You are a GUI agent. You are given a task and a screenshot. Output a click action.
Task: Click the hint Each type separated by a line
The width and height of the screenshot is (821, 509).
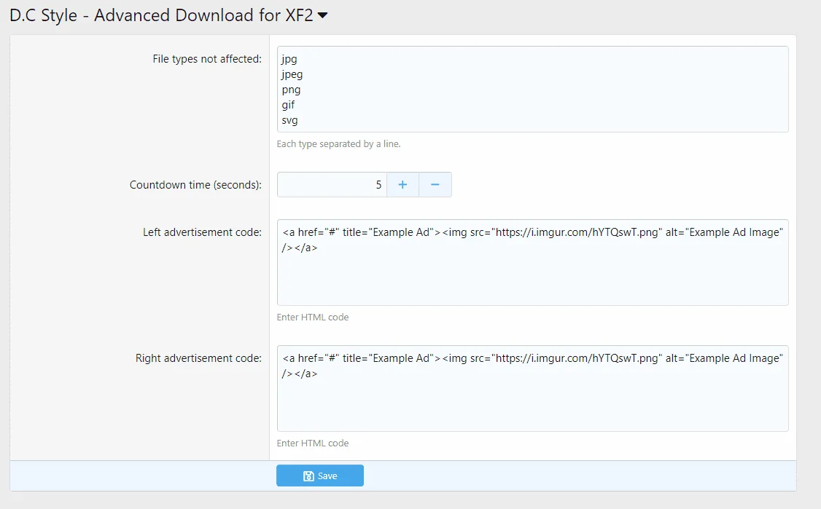(x=339, y=143)
